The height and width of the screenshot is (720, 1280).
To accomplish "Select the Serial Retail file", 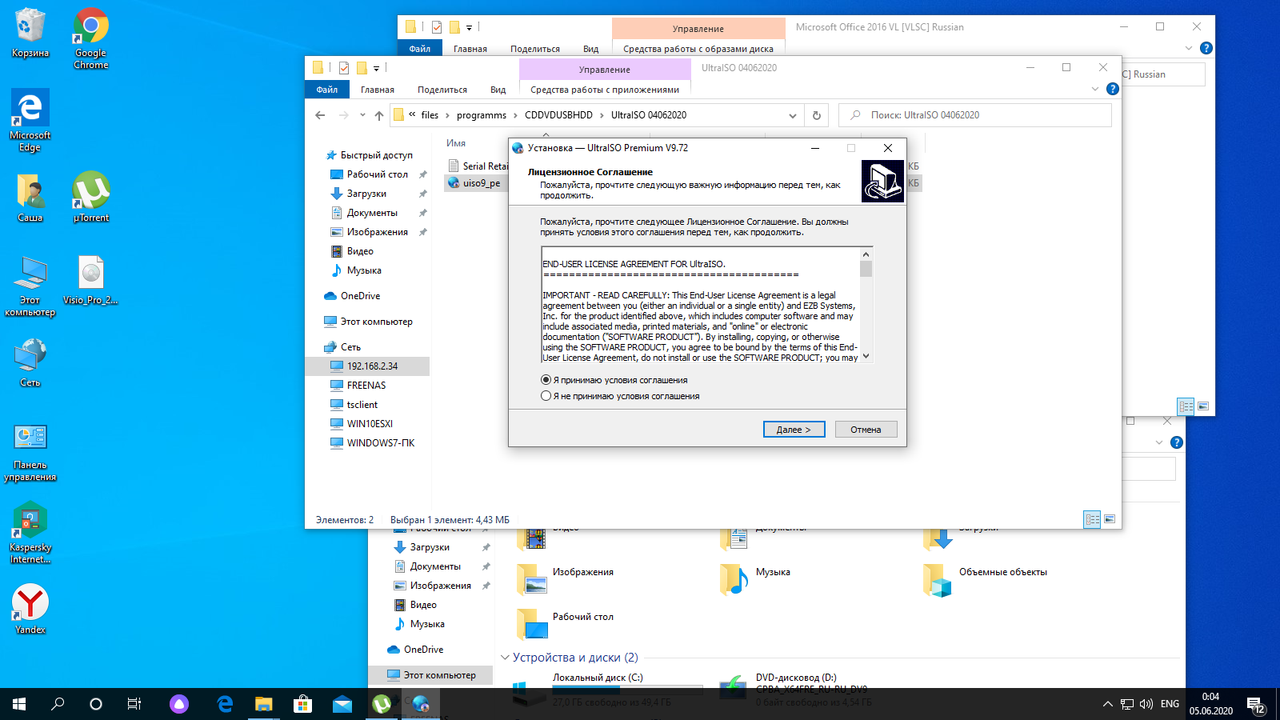I will click(478, 166).
